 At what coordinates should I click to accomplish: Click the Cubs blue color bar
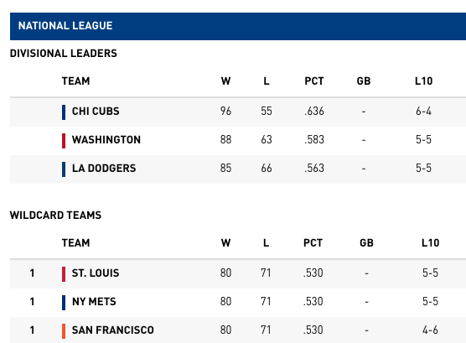(64, 112)
